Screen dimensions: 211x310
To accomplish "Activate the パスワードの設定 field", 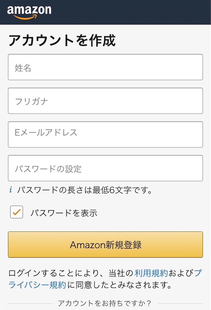I will point(105,168).
